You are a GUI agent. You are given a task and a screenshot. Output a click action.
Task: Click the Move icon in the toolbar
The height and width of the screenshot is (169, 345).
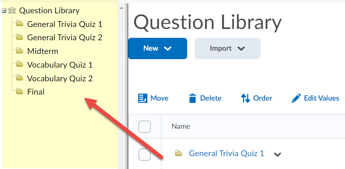143,98
